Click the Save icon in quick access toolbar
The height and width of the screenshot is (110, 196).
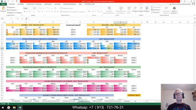[x=5, y=1]
